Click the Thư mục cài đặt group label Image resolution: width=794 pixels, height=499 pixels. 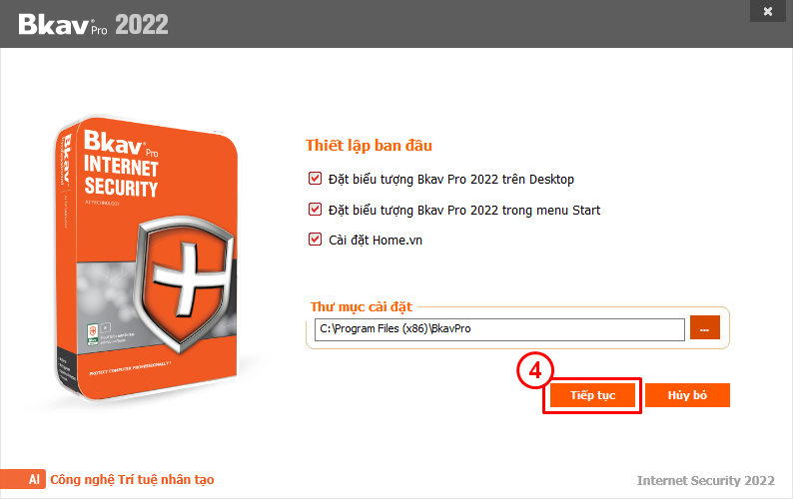pos(362,306)
